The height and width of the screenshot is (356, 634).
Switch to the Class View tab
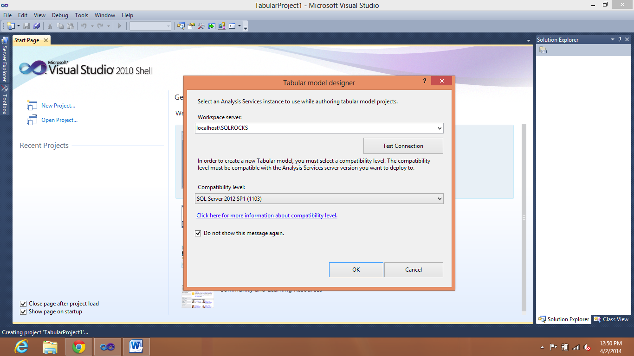tap(611, 319)
